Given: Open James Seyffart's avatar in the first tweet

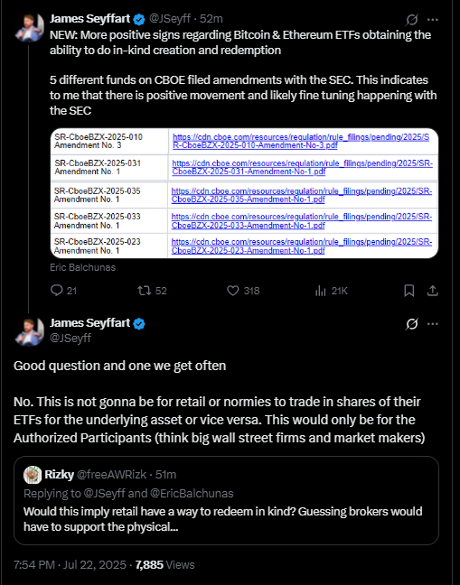Looking at the screenshot, I should 29,28.
